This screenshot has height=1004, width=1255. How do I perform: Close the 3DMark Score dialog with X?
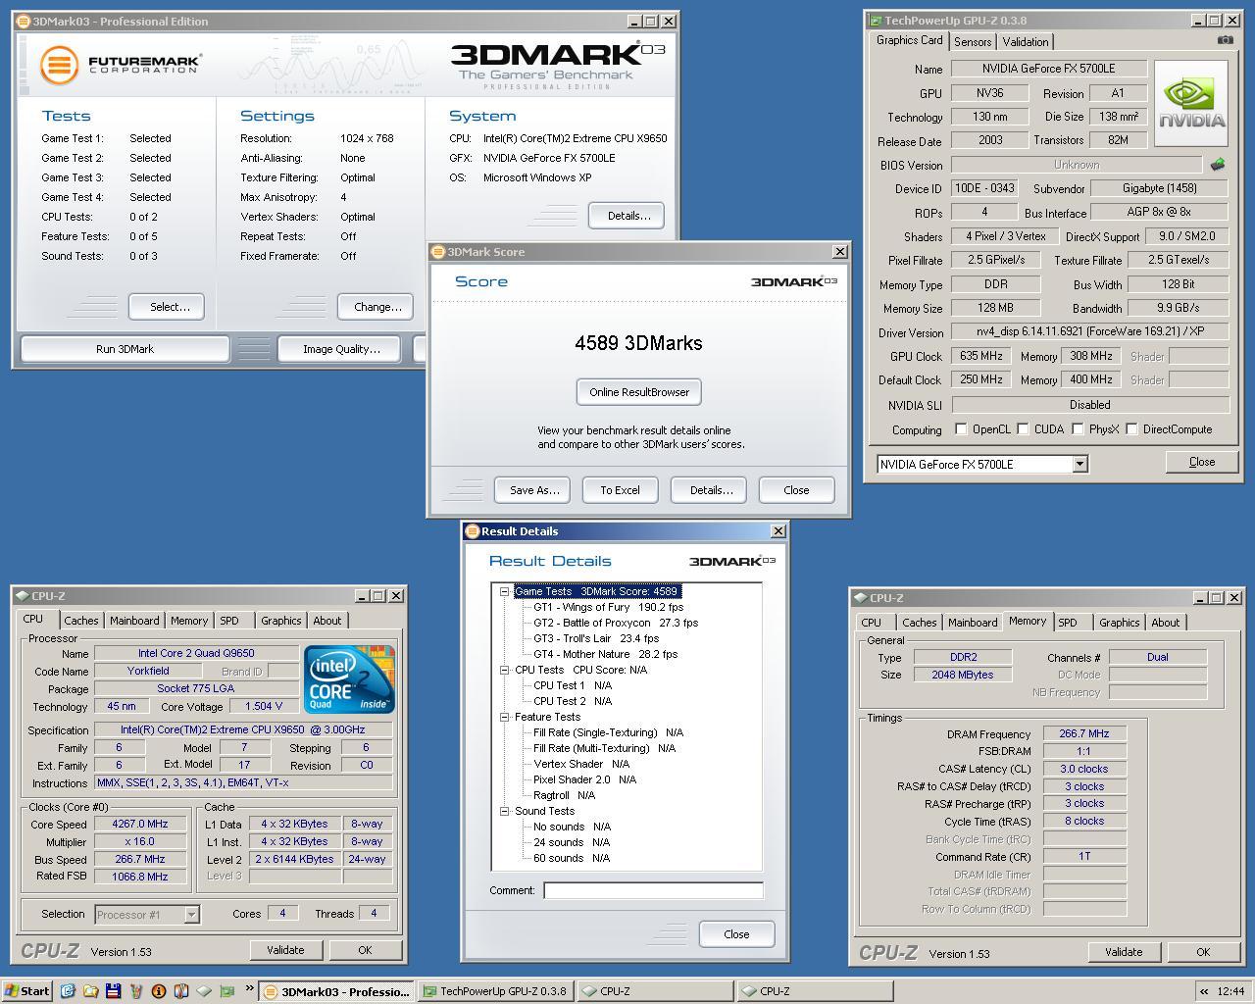[x=839, y=252]
